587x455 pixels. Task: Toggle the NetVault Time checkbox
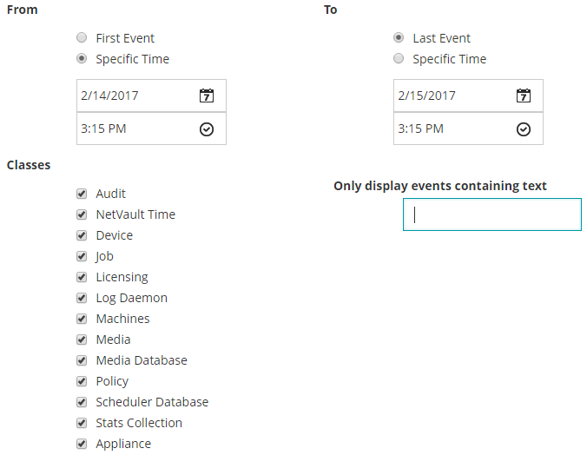(x=82, y=214)
